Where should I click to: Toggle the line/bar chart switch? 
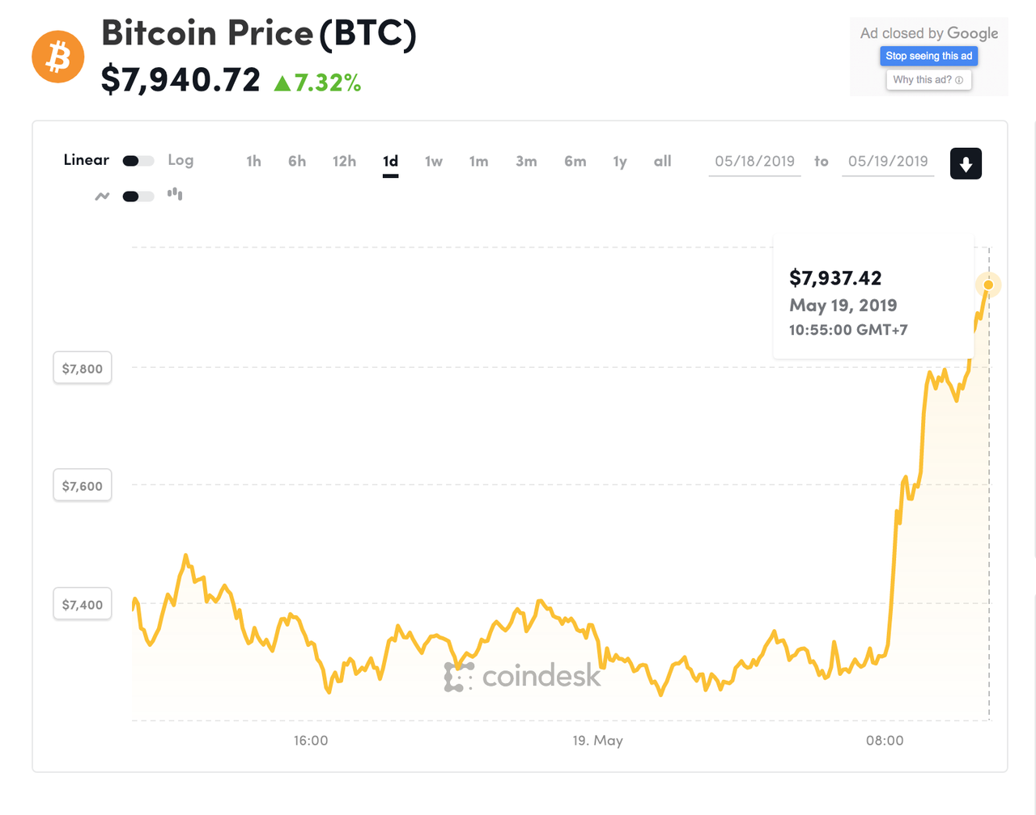138,196
